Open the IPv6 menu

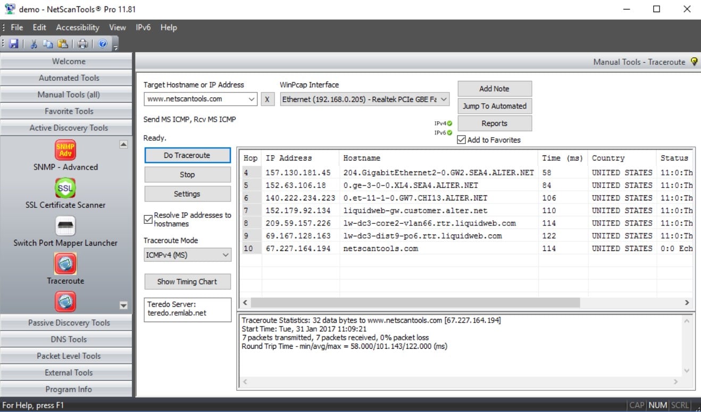coord(143,28)
